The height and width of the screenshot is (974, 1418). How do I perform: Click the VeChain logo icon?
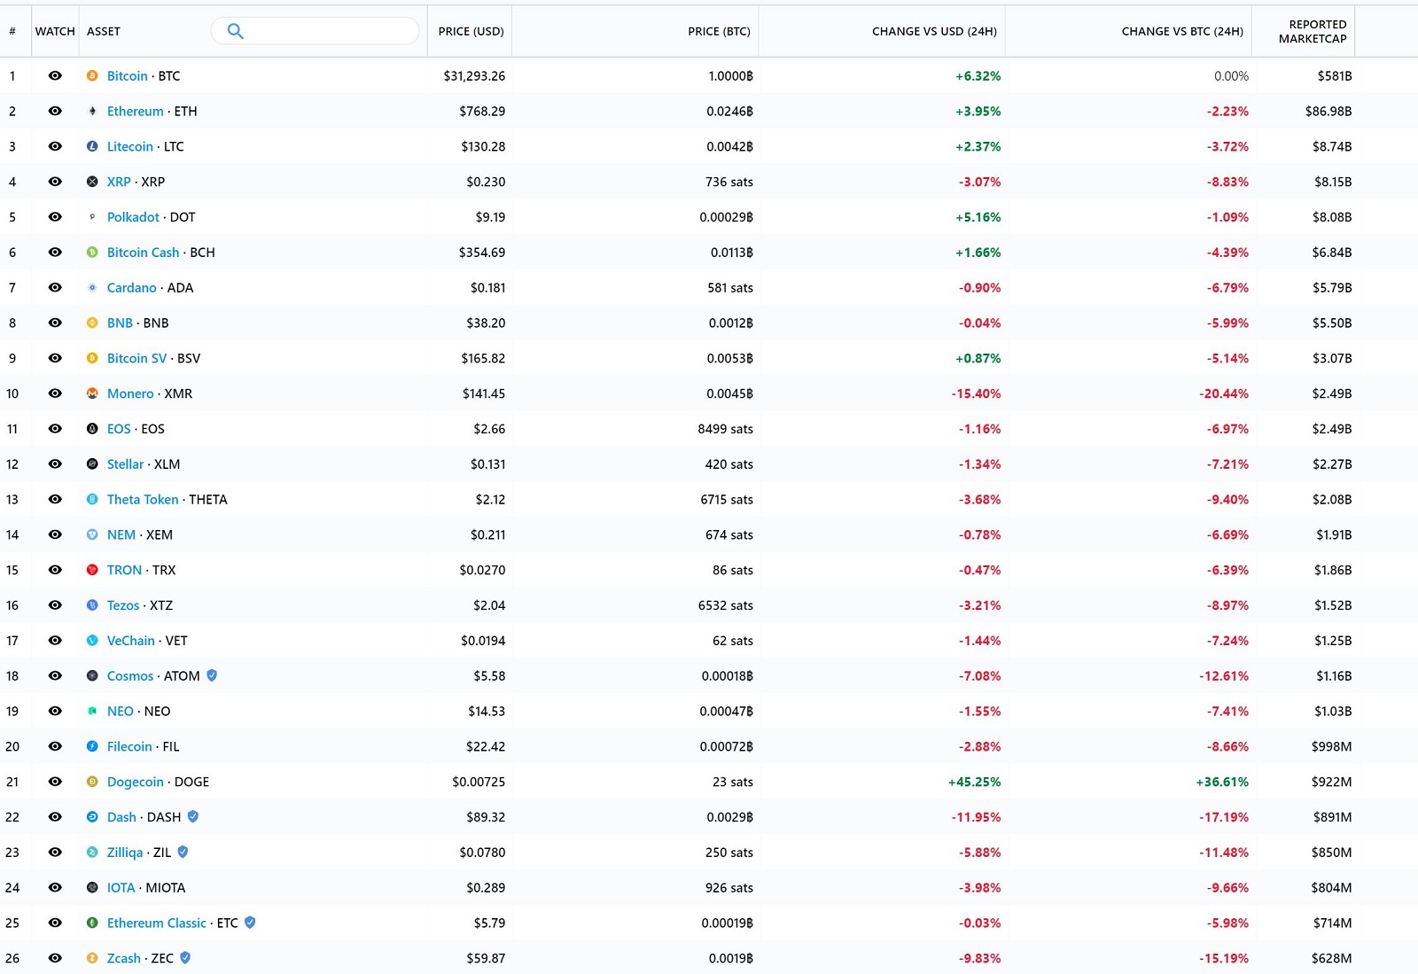(x=92, y=641)
